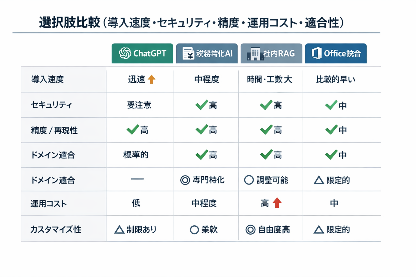The width and height of the screenshot is (416, 277).
Task: Click ドメイン適合 label in the 標準的 row
Action: 53,155
